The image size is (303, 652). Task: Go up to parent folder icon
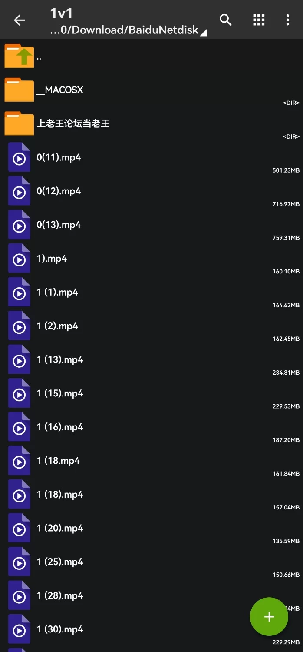point(19,57)
